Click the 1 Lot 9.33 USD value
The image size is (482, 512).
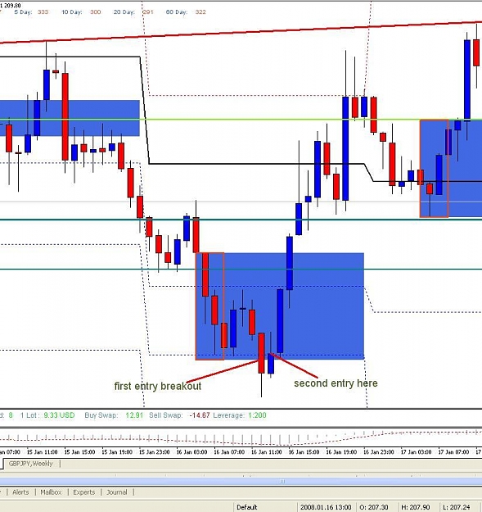[x=59, y=415]
